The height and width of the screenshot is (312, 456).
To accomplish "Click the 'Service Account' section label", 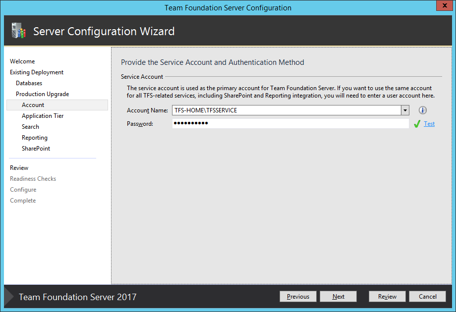I will coord(142,77).
